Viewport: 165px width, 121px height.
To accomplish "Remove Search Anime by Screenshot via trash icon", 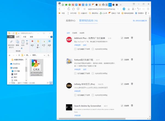I will point(132,105).
